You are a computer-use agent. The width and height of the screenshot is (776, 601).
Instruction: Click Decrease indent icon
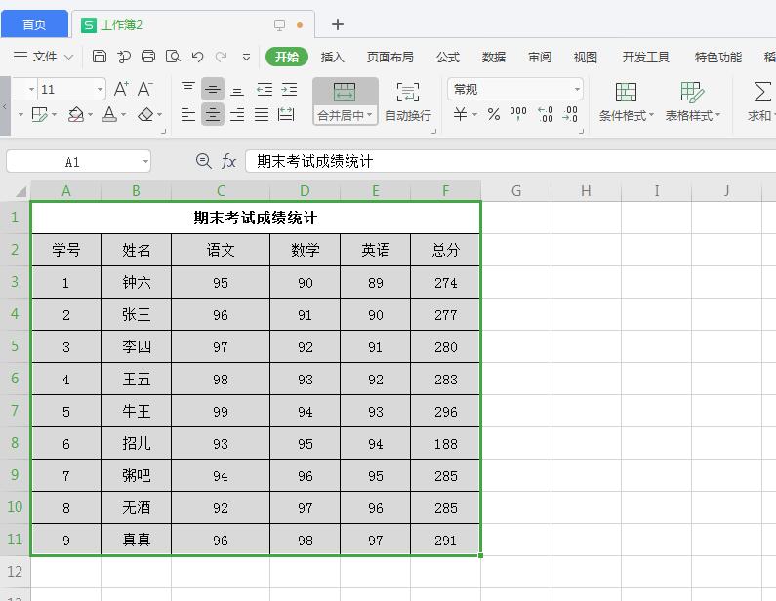click(x=265, y=89)
